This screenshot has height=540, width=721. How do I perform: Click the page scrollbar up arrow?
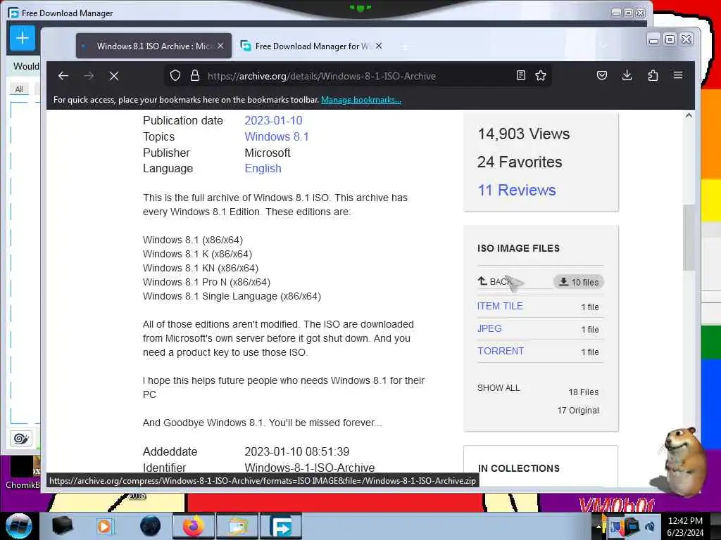[x=689, y=116]
